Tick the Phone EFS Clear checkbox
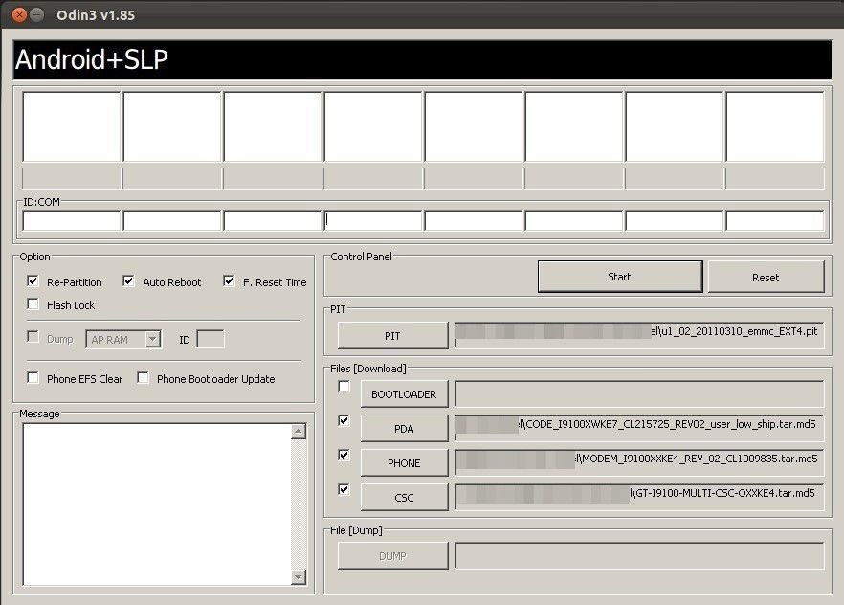 33,378
